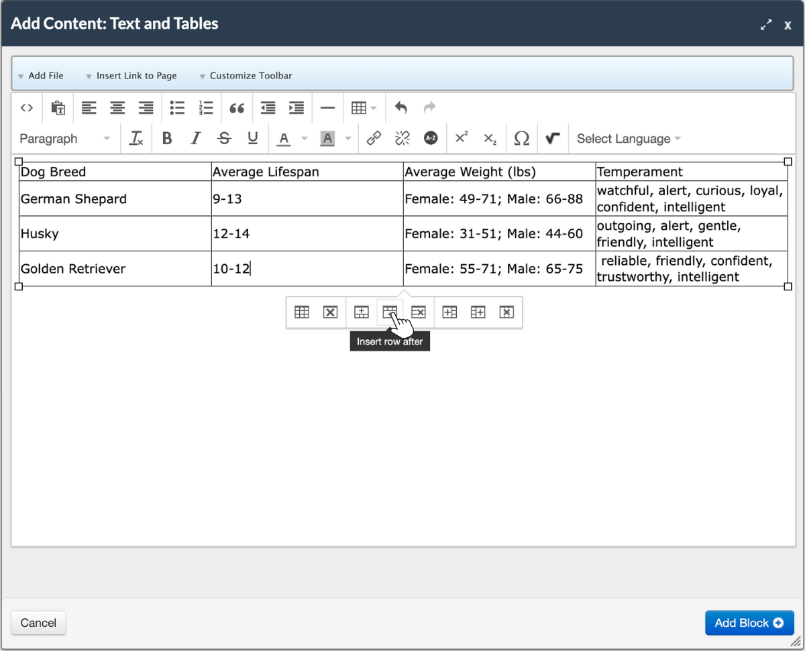Screen dimensions: 805x651
Task: Close the Add Content dialog
Action: tap(788, 25)
